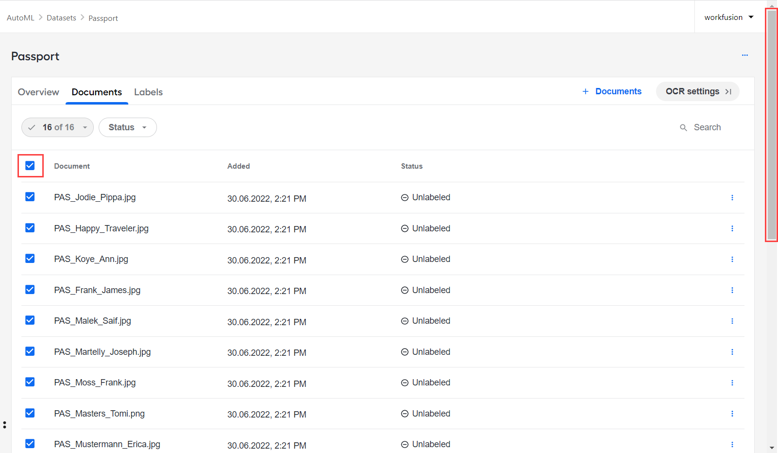
Task: Uncheck PAS_Happy_Traveler.jpg checkbox
Action: coord(30,228)
